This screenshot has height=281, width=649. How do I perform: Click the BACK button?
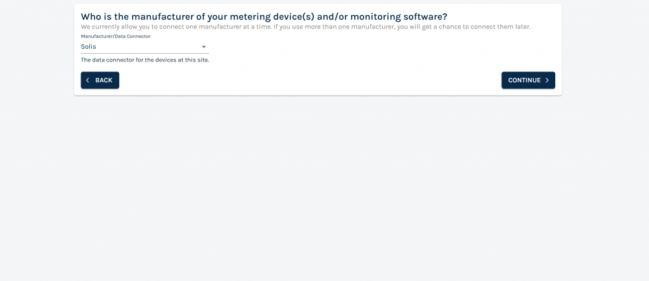click(x=100, y=80)
